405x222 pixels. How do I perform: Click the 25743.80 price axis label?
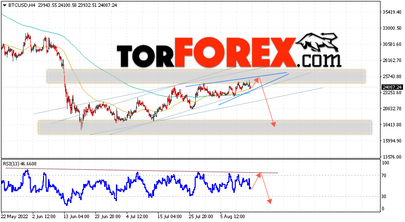coord(392,76)
